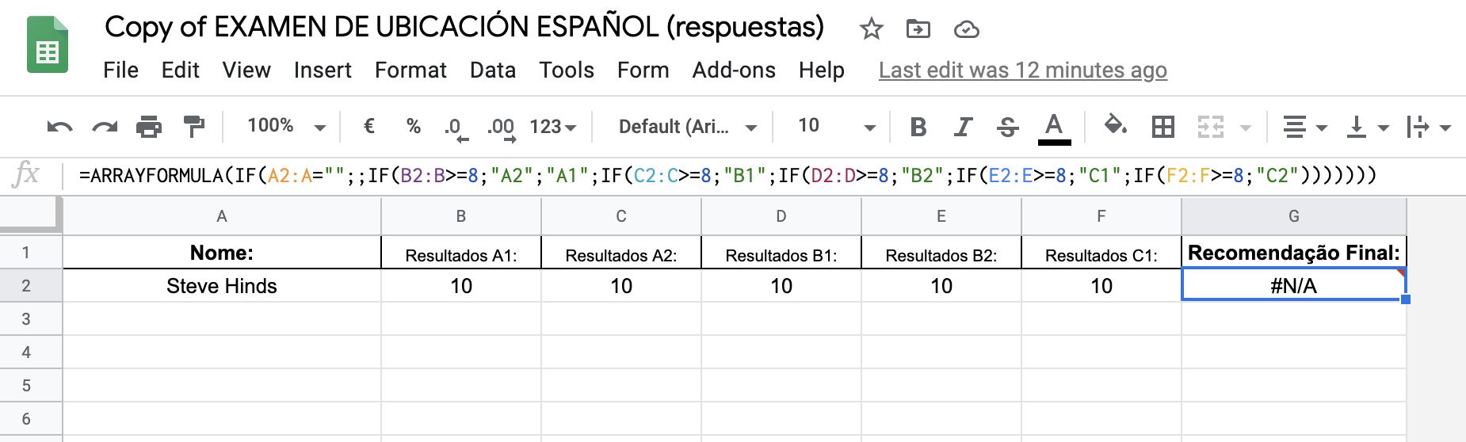Click the move to folder icon
This screenshot has height=442, width=1466.
coord(918,29)
